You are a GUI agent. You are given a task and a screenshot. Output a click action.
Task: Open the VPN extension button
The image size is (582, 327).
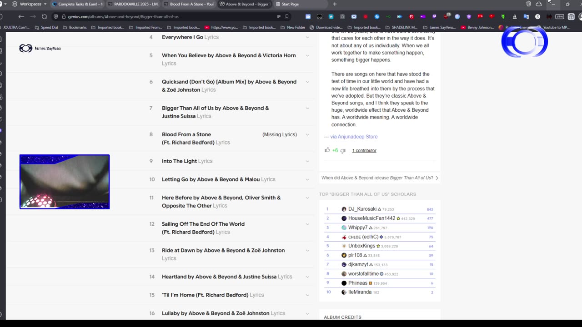(x=560, y=16)
